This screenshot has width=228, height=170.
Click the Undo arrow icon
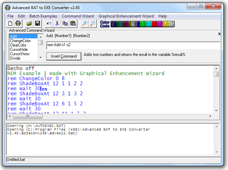[49, 24]
